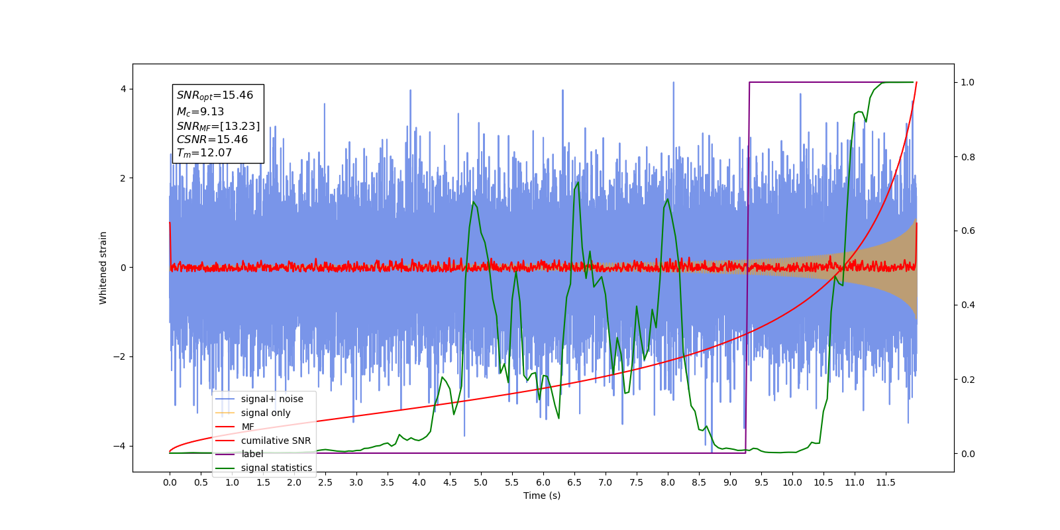Click the SNRMF=[13.23] annotation text
1060x530 pixels.
click(x=218, y=126)
